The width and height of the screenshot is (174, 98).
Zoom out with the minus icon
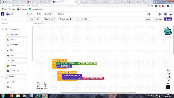[169, 79]
